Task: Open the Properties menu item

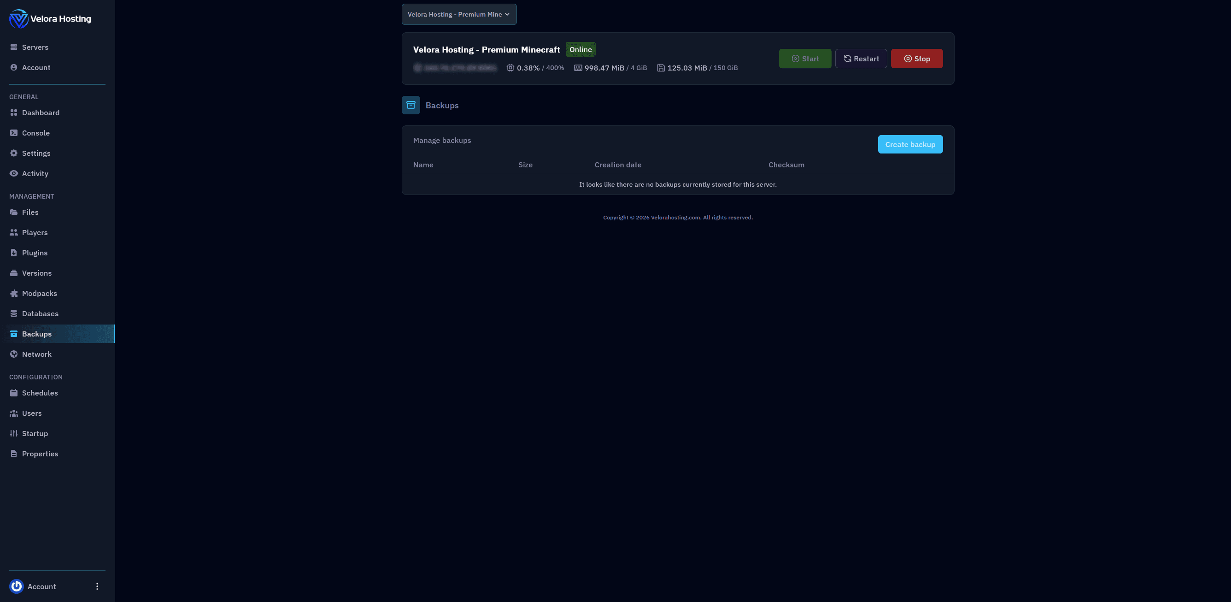Action: 40,454
